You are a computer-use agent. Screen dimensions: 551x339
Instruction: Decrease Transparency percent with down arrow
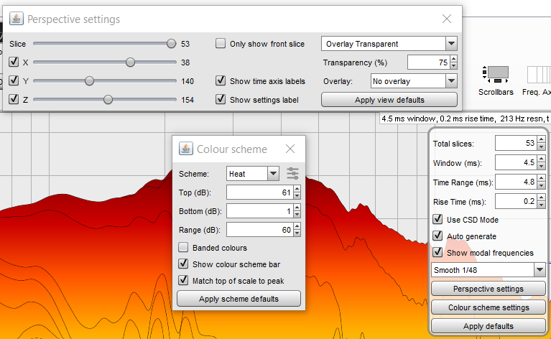click(454, 65)
